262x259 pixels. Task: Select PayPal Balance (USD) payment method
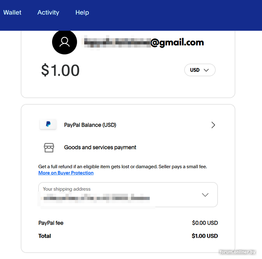coord(90,125)
